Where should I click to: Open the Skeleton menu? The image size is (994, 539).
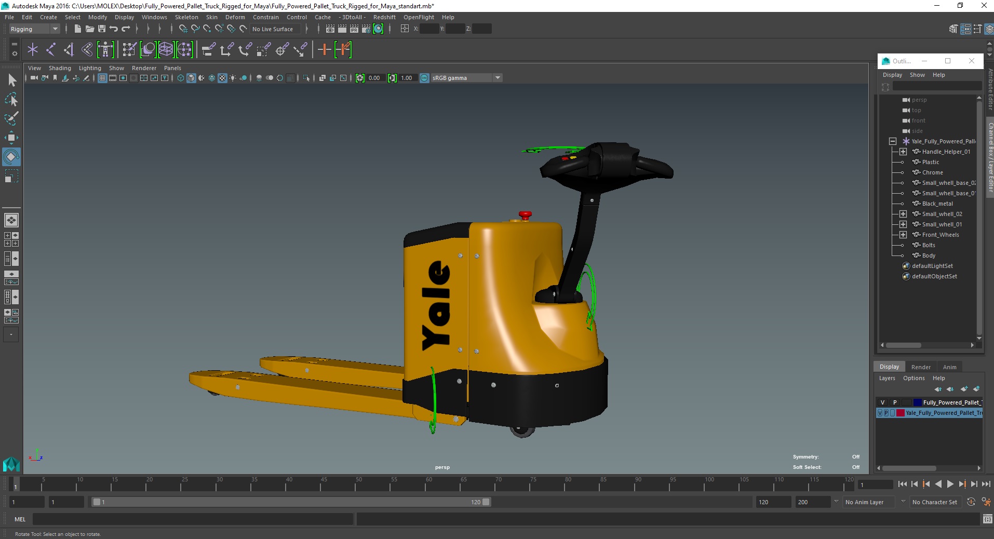click(x=186, y=17)
